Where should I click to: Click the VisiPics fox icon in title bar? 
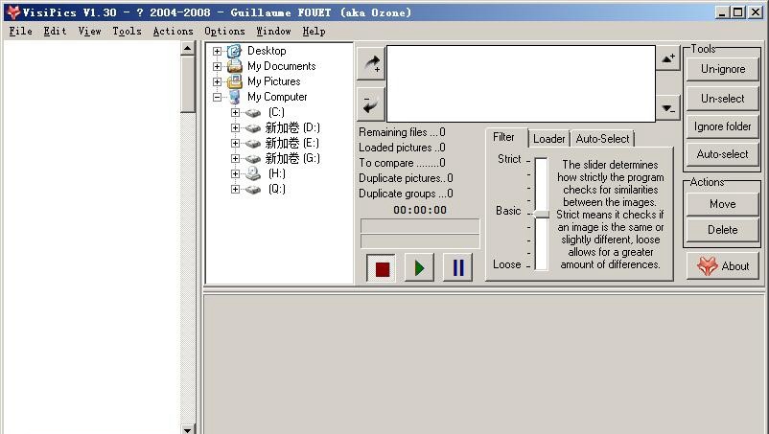[x=12, y=12]
